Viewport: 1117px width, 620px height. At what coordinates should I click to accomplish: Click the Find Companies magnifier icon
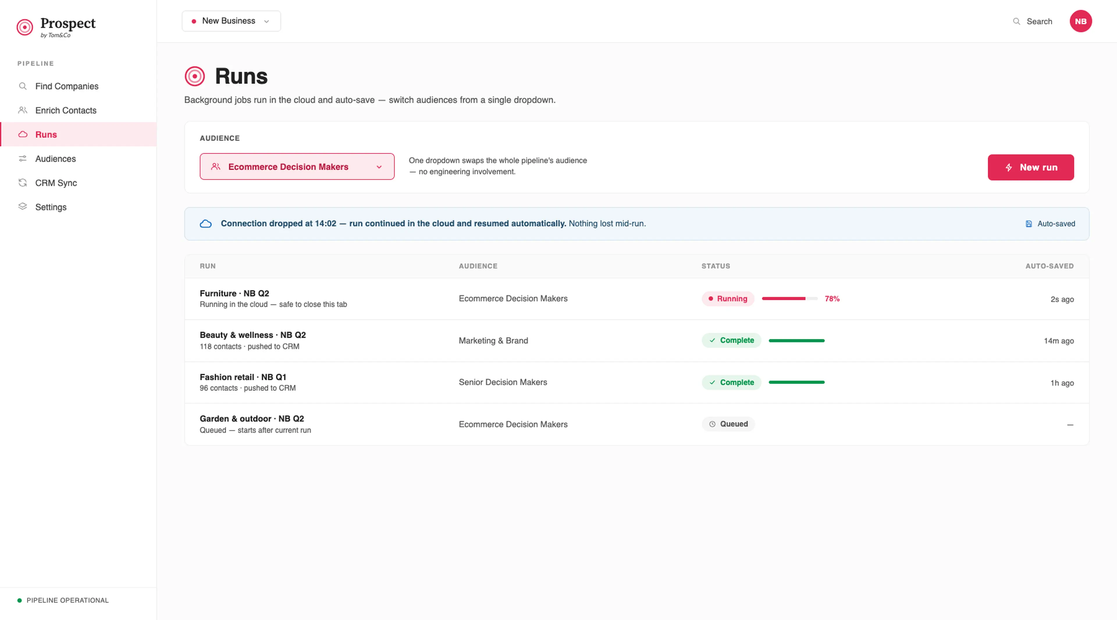coord(23,86)
